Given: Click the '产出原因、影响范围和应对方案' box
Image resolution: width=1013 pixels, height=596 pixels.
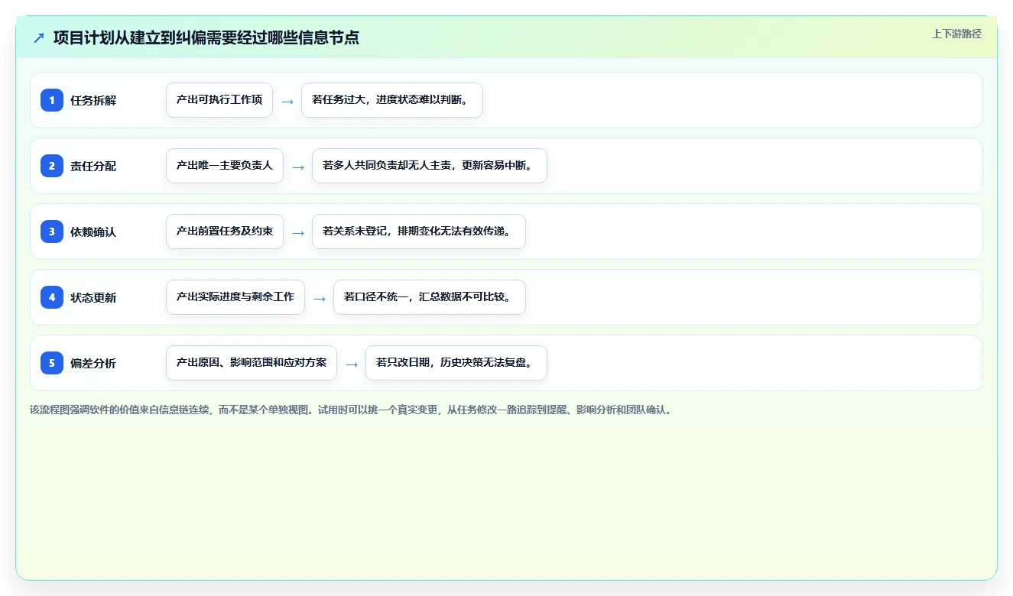Looking at the screenshot, I should (x=252, y=363).
